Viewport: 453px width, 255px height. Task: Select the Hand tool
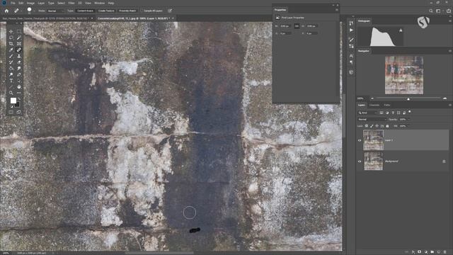tap(19, 86)
